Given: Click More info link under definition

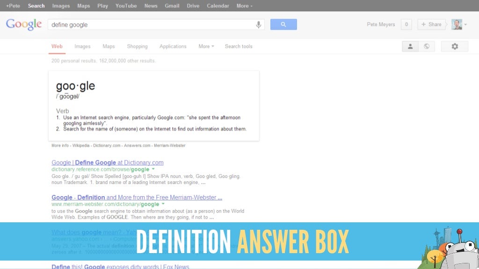Looking at the screenshot, I should 60,146.
